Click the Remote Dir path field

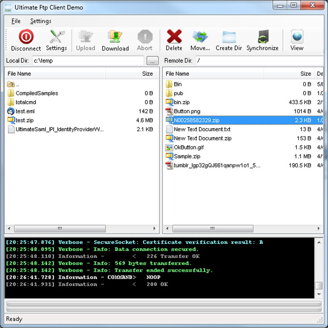coord(260,61)
